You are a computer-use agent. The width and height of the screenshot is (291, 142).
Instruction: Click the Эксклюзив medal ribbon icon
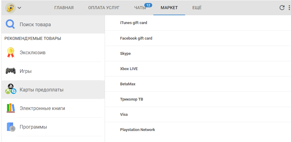(x=10, y=53)
